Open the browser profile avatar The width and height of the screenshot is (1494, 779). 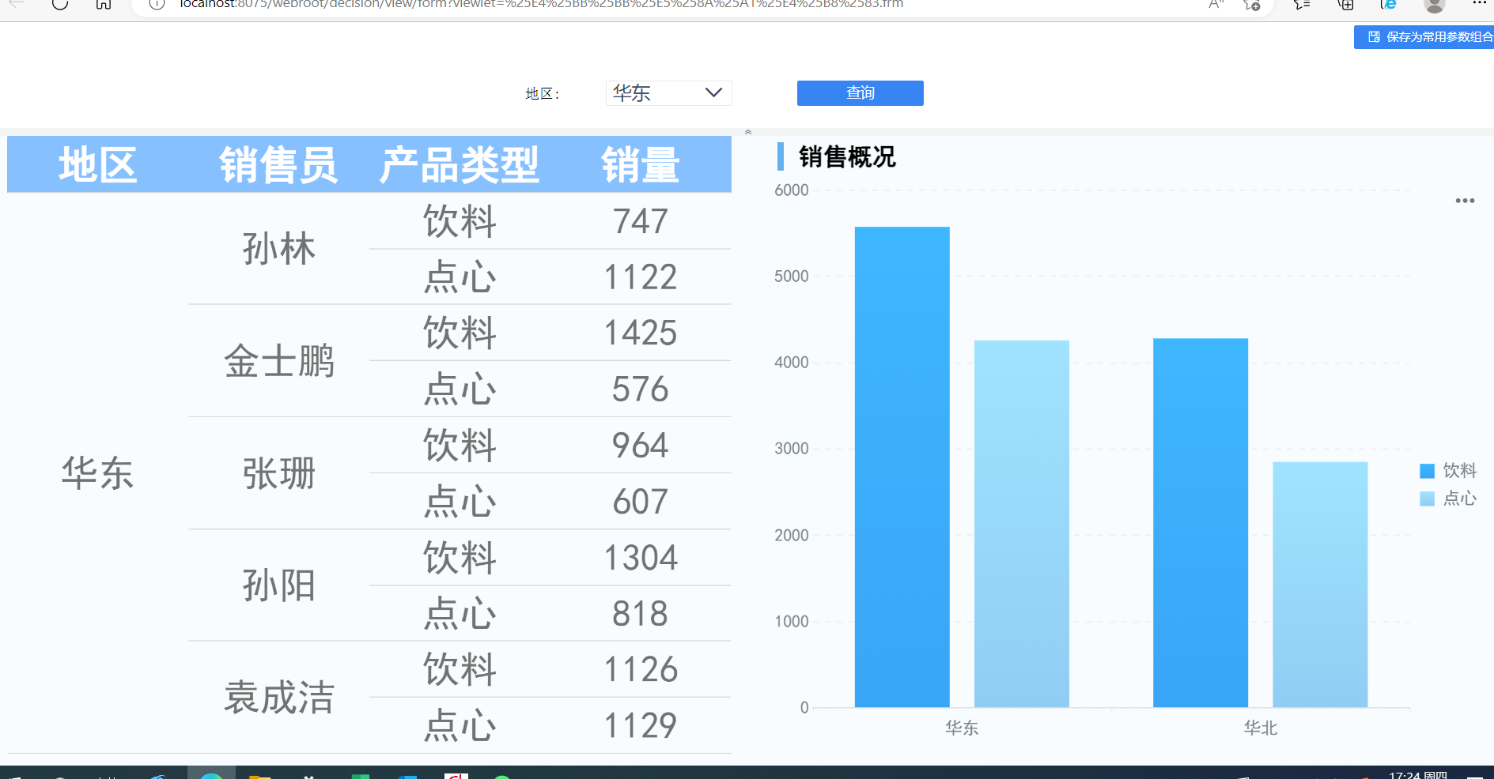[x=1435, y=5]
